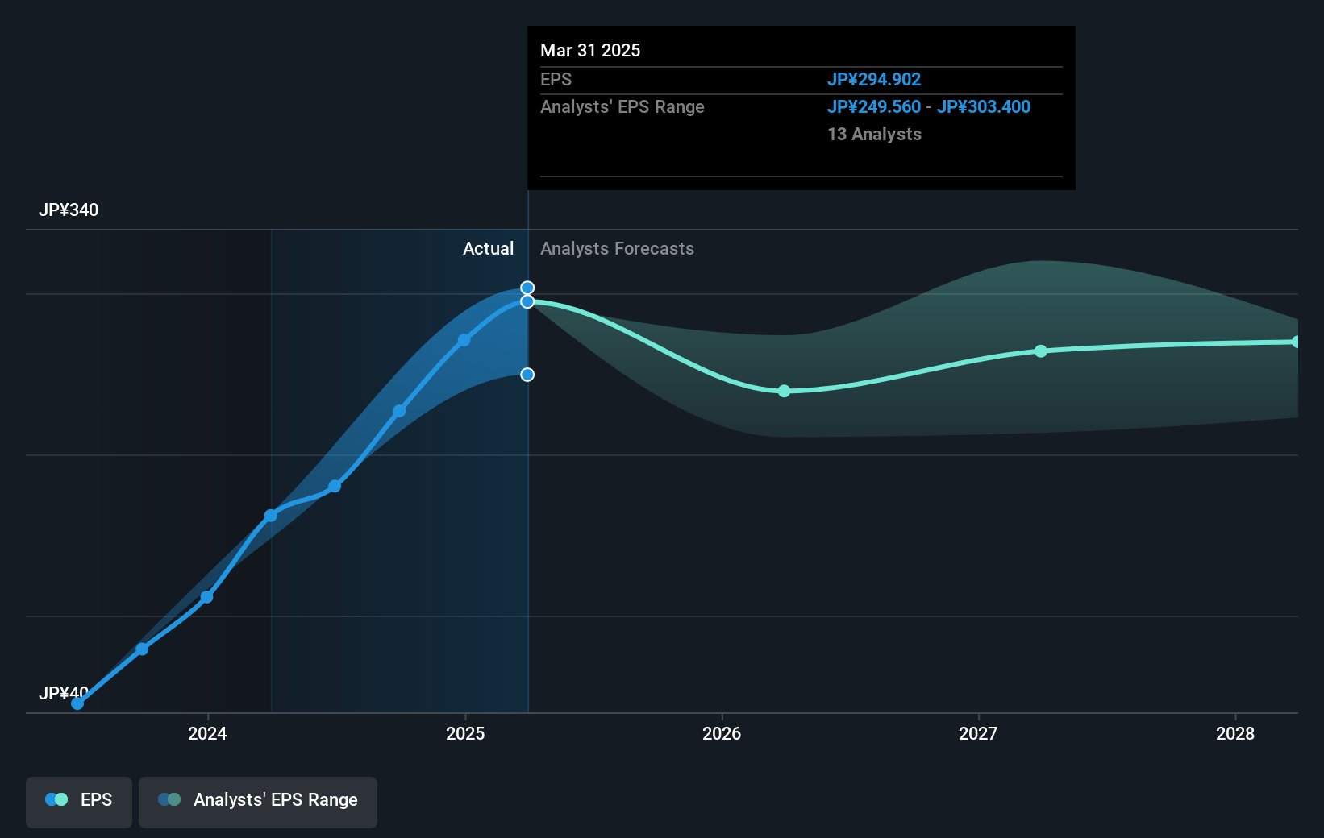Viewport: 1324px width, 838px height.
Task: Click the 2024 x-axis label
Action: tap(207, 733)
